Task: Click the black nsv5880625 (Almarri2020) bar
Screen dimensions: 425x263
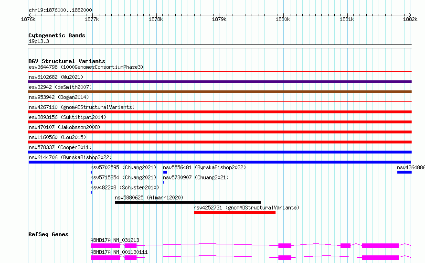Action: click(x=188, y=202)
